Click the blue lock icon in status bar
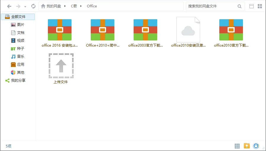Screen dimensions: 266x151 point(256,146)
